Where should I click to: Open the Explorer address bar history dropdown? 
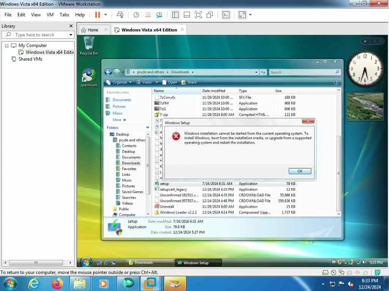pos(256,72)
